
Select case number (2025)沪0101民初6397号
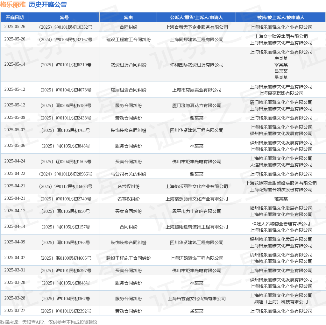coord(66,271)
